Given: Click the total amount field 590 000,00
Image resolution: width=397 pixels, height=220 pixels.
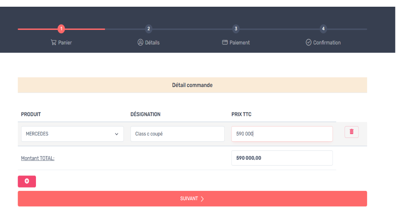Looking at the screenshot, I should coord(282,158).
